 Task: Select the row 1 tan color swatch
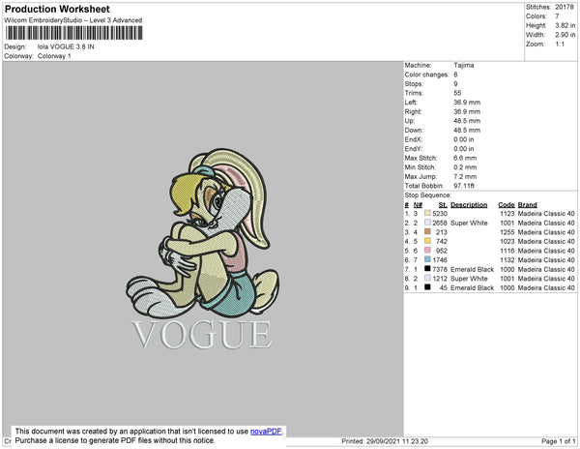pos(427,213)
